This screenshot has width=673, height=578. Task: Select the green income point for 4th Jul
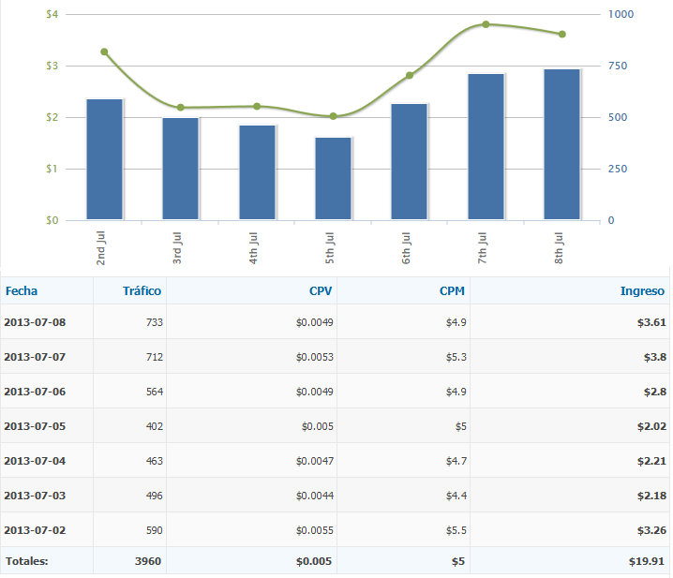pyautogui.click(x=257, y=106)
